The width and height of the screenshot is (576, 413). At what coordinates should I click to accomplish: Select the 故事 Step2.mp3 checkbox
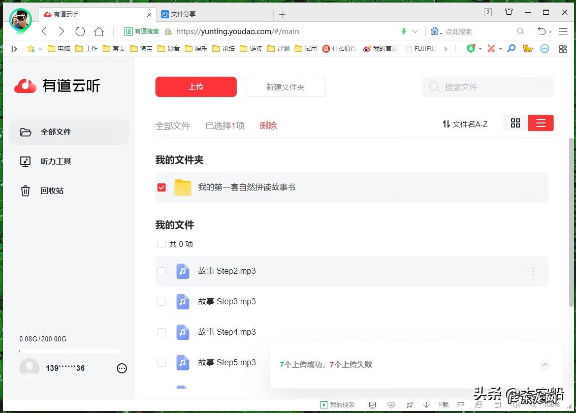tap(161, 271)
